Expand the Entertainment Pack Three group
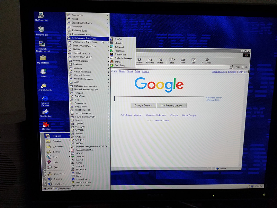The height and width of the screenshot is (208, 277). coord(88,42)
